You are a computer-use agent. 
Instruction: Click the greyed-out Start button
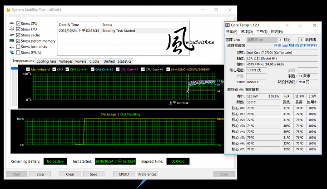(x=17, y=174)
